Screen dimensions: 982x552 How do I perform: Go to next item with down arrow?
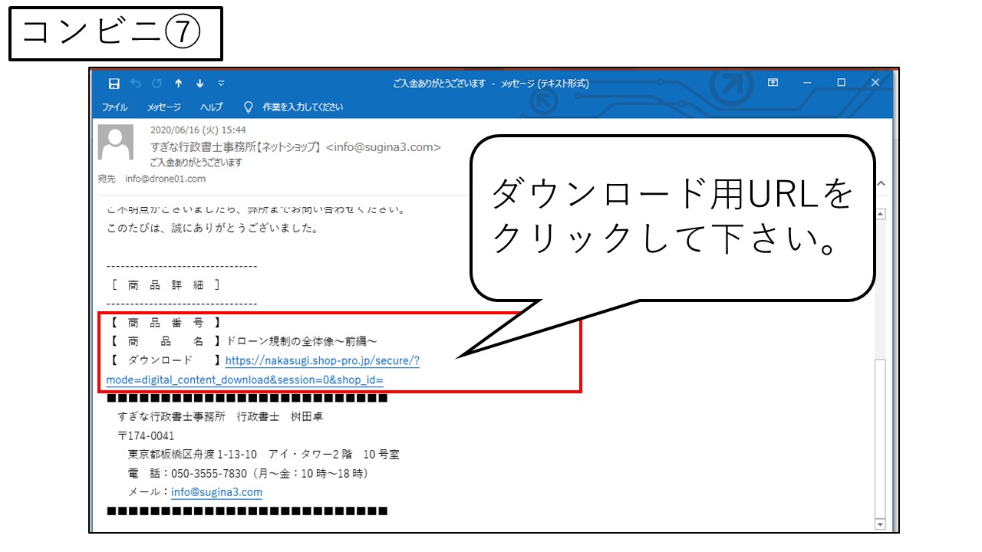point(200,83)
